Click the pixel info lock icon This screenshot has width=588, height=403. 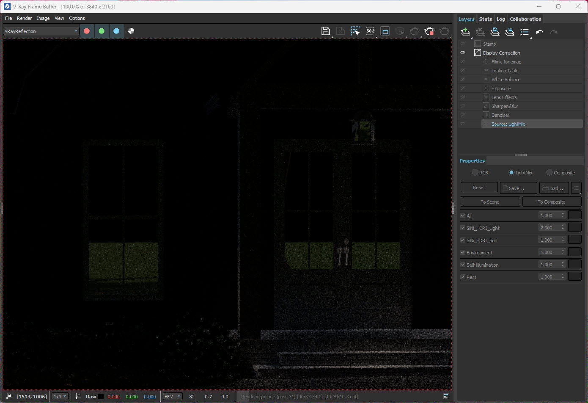tap(9, 396)
